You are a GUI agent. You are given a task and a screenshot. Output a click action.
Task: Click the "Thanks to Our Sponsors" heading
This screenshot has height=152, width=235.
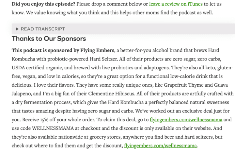[x=49, y=39]
